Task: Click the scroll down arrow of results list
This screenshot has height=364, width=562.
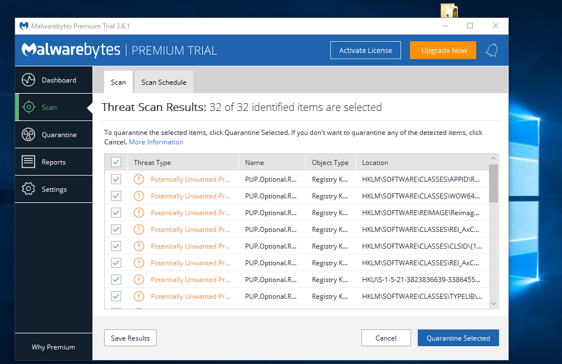Action: [x=493, y=303]
